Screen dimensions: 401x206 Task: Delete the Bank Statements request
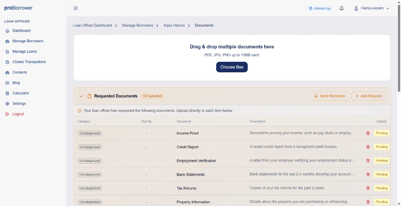(368, 174)
